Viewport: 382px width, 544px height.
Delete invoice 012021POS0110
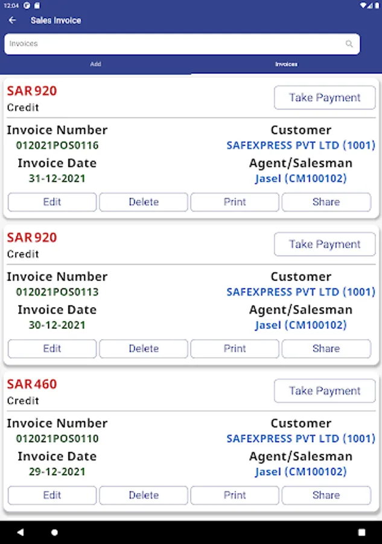144,495
